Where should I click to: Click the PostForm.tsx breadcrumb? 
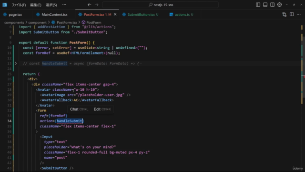pos(67,22)
